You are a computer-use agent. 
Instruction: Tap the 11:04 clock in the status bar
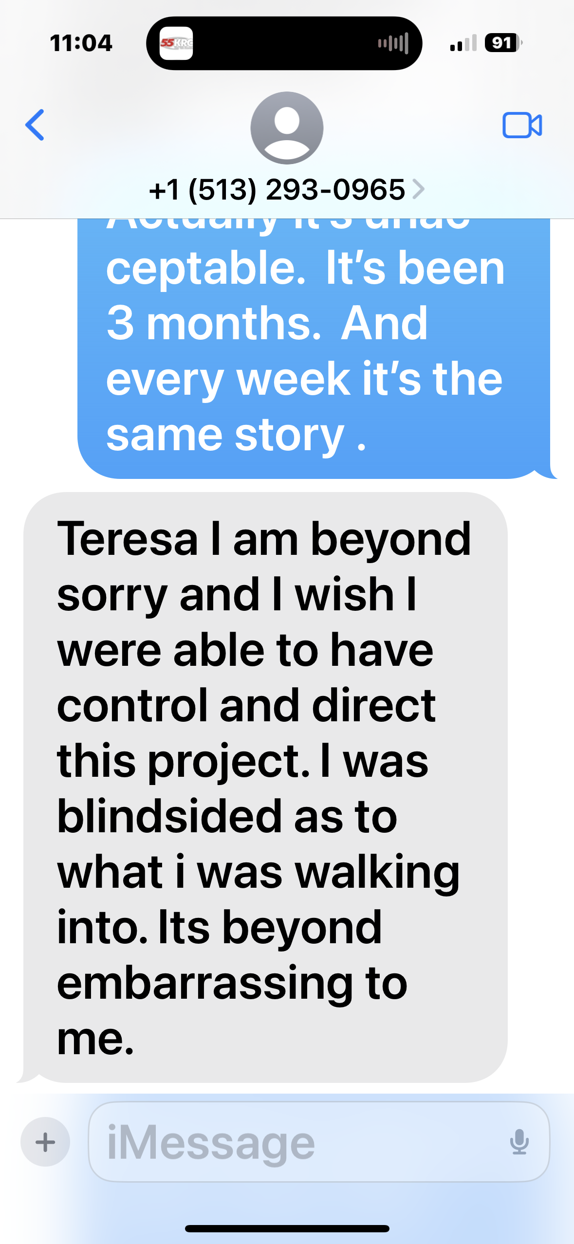(x=81, y=43)
